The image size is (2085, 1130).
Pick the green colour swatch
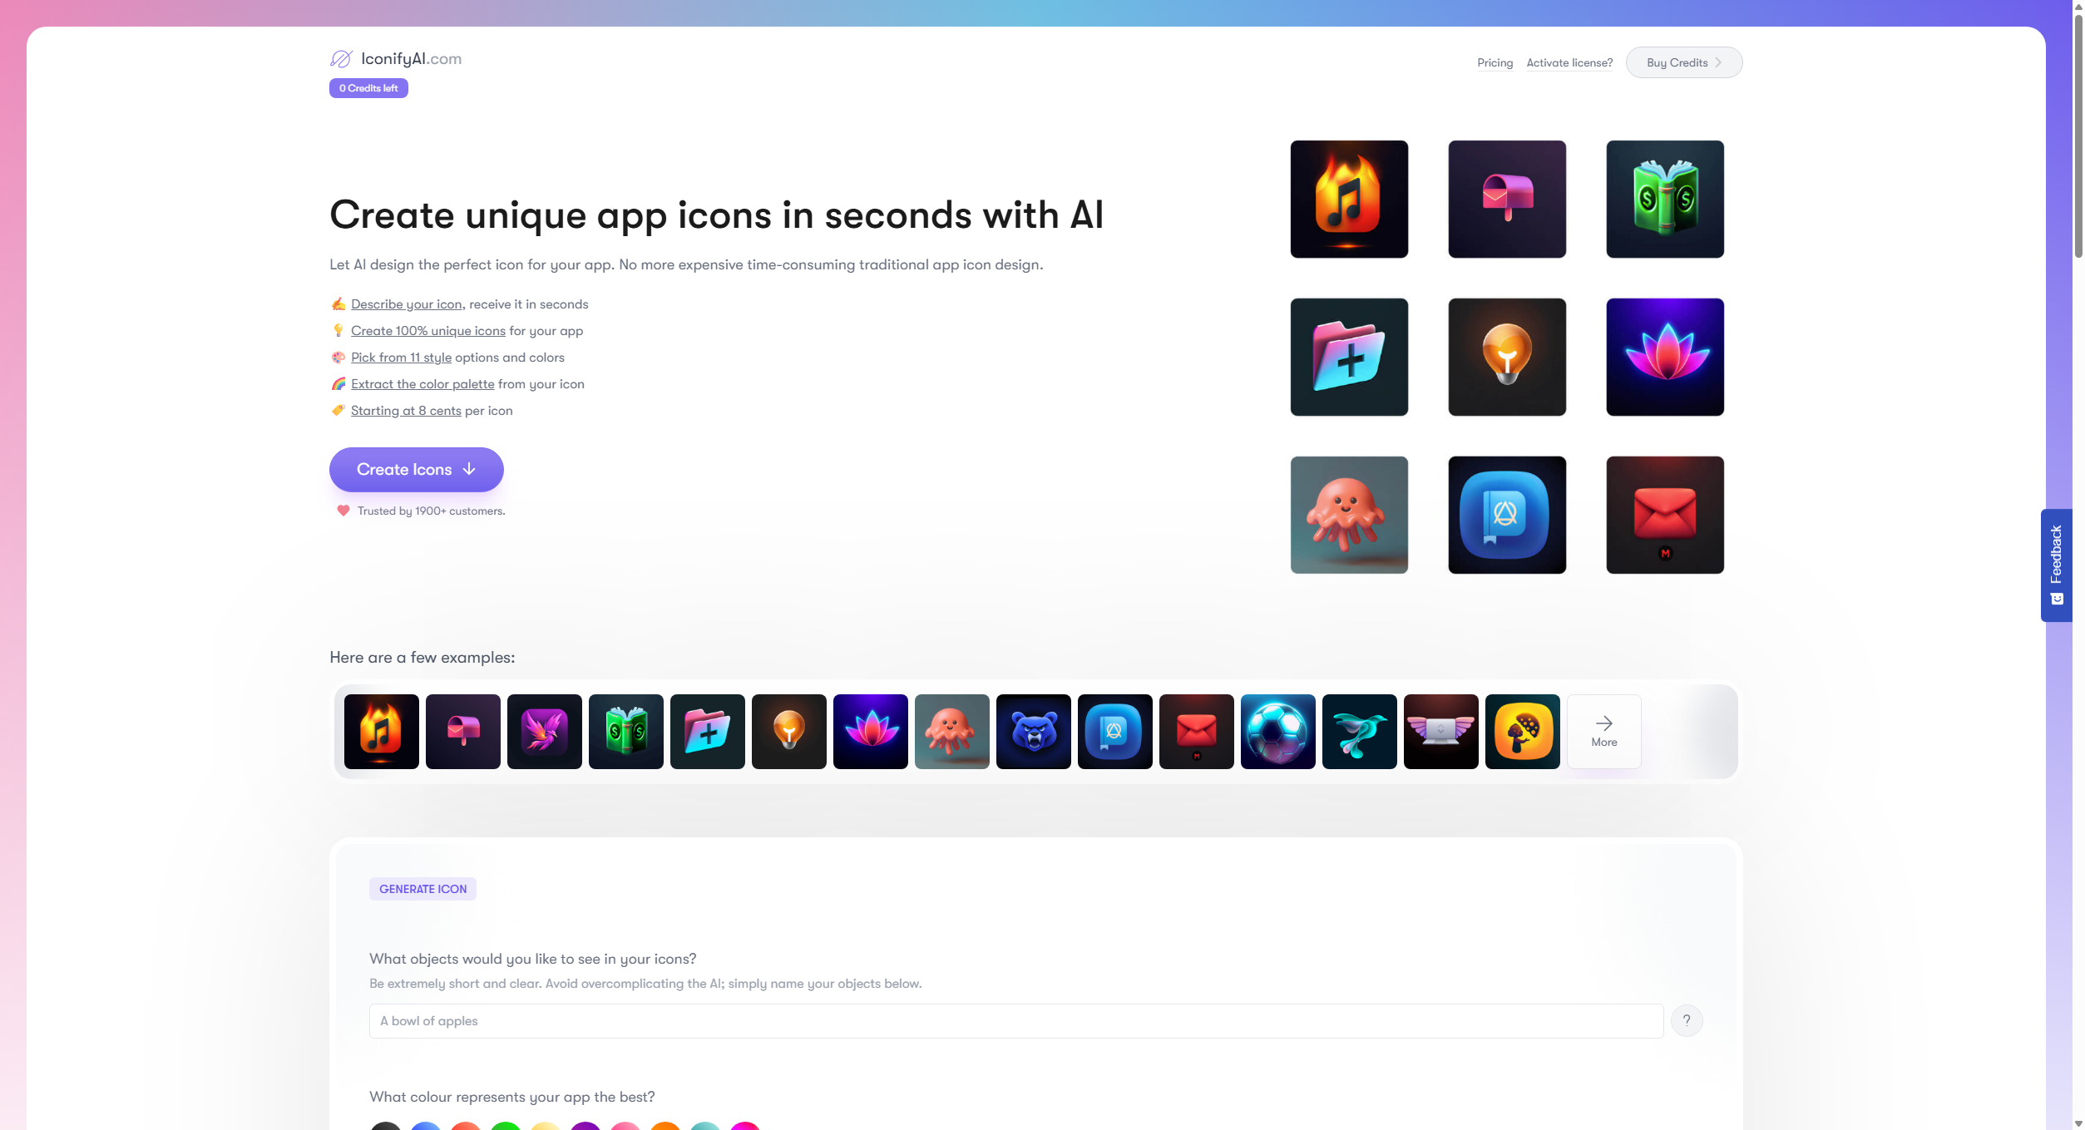coord(506,1126)
